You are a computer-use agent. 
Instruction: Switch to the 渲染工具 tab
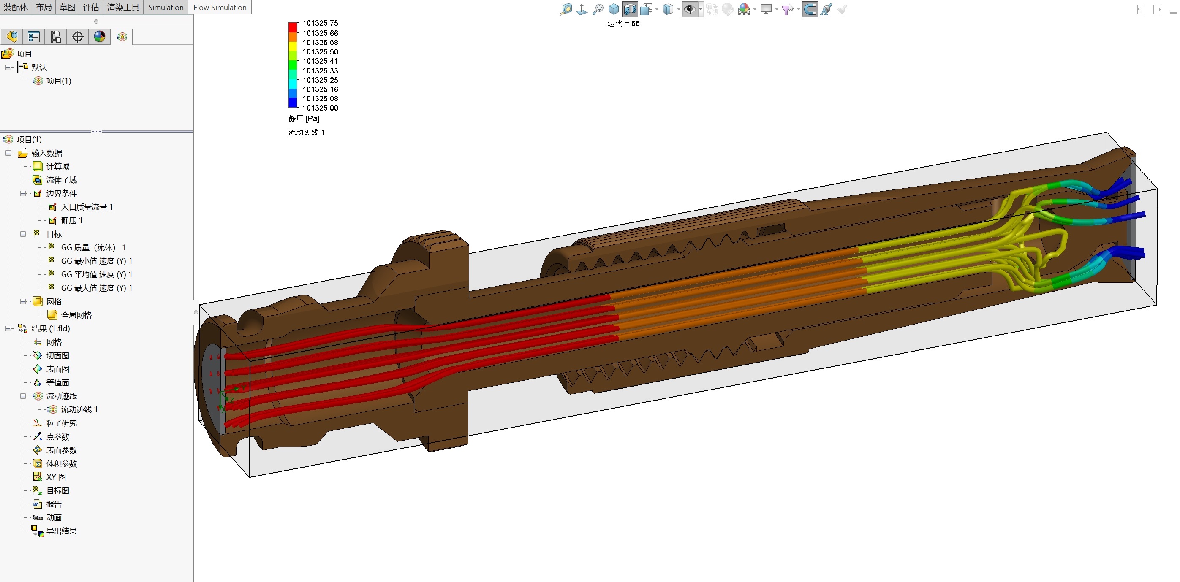pyautogui.click(x=123, y=7)
